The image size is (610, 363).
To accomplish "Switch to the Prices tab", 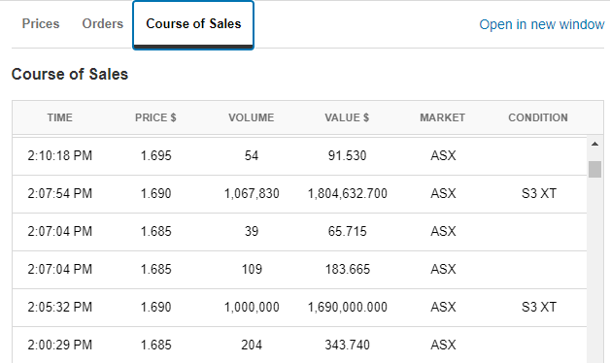I will pos(41,24).
